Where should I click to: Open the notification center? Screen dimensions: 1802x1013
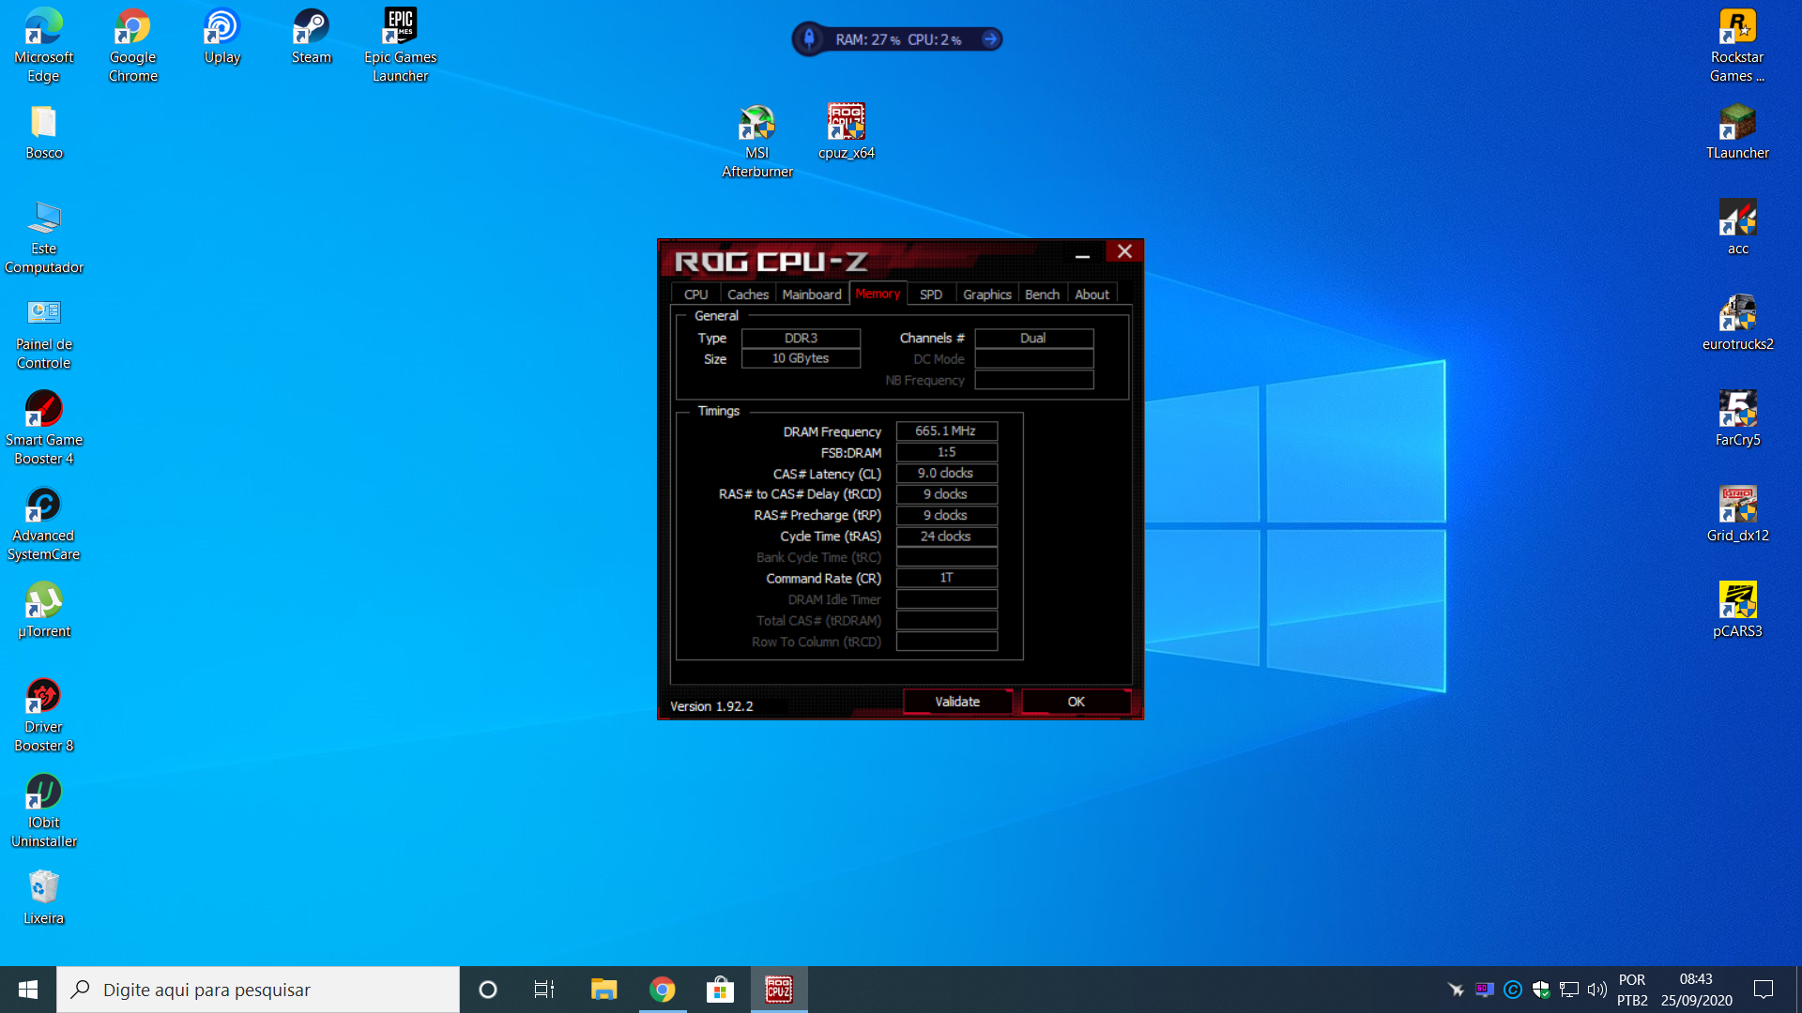[x=1764, y=990]
